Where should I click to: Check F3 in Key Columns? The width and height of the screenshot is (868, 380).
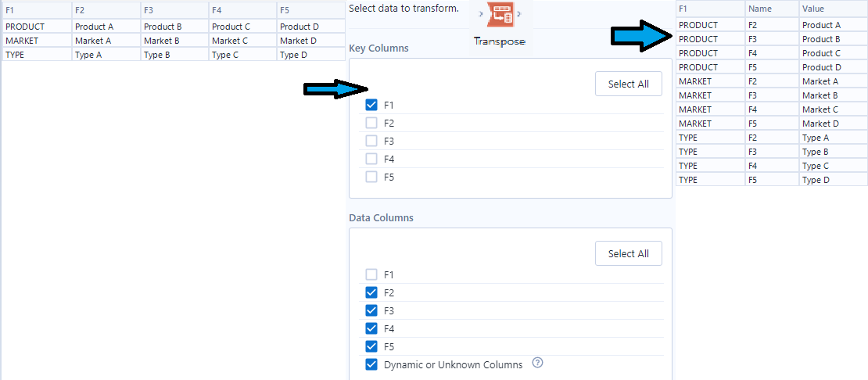(371, 141)
